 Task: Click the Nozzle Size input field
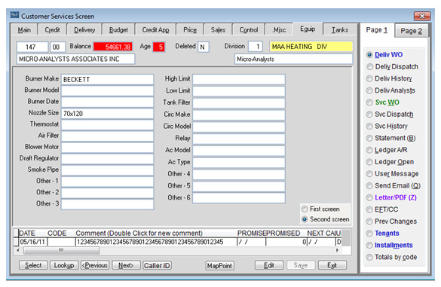108,114
